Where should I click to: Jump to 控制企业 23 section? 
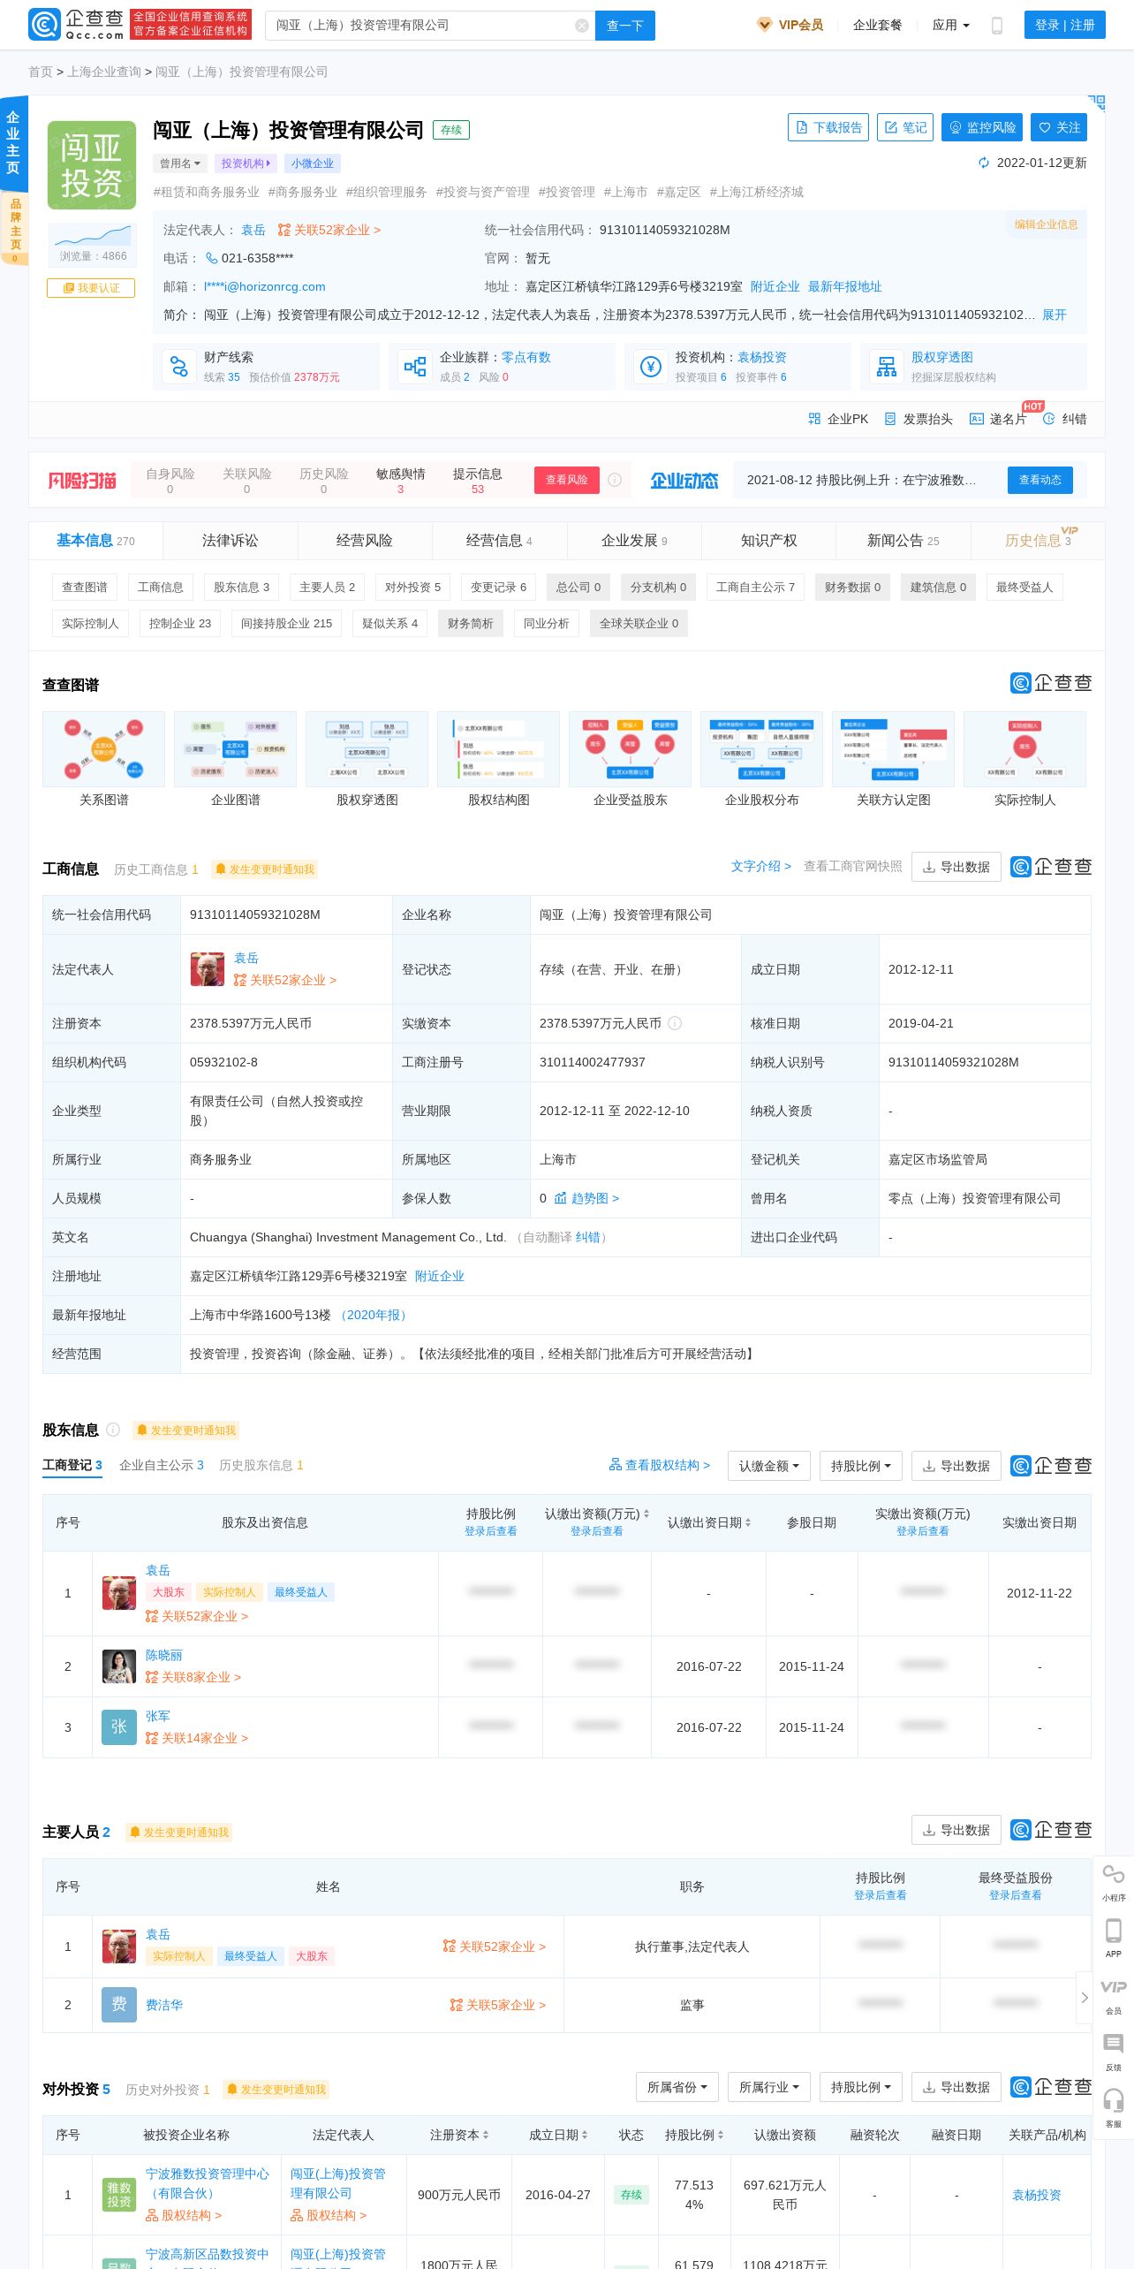click(180, 624)
